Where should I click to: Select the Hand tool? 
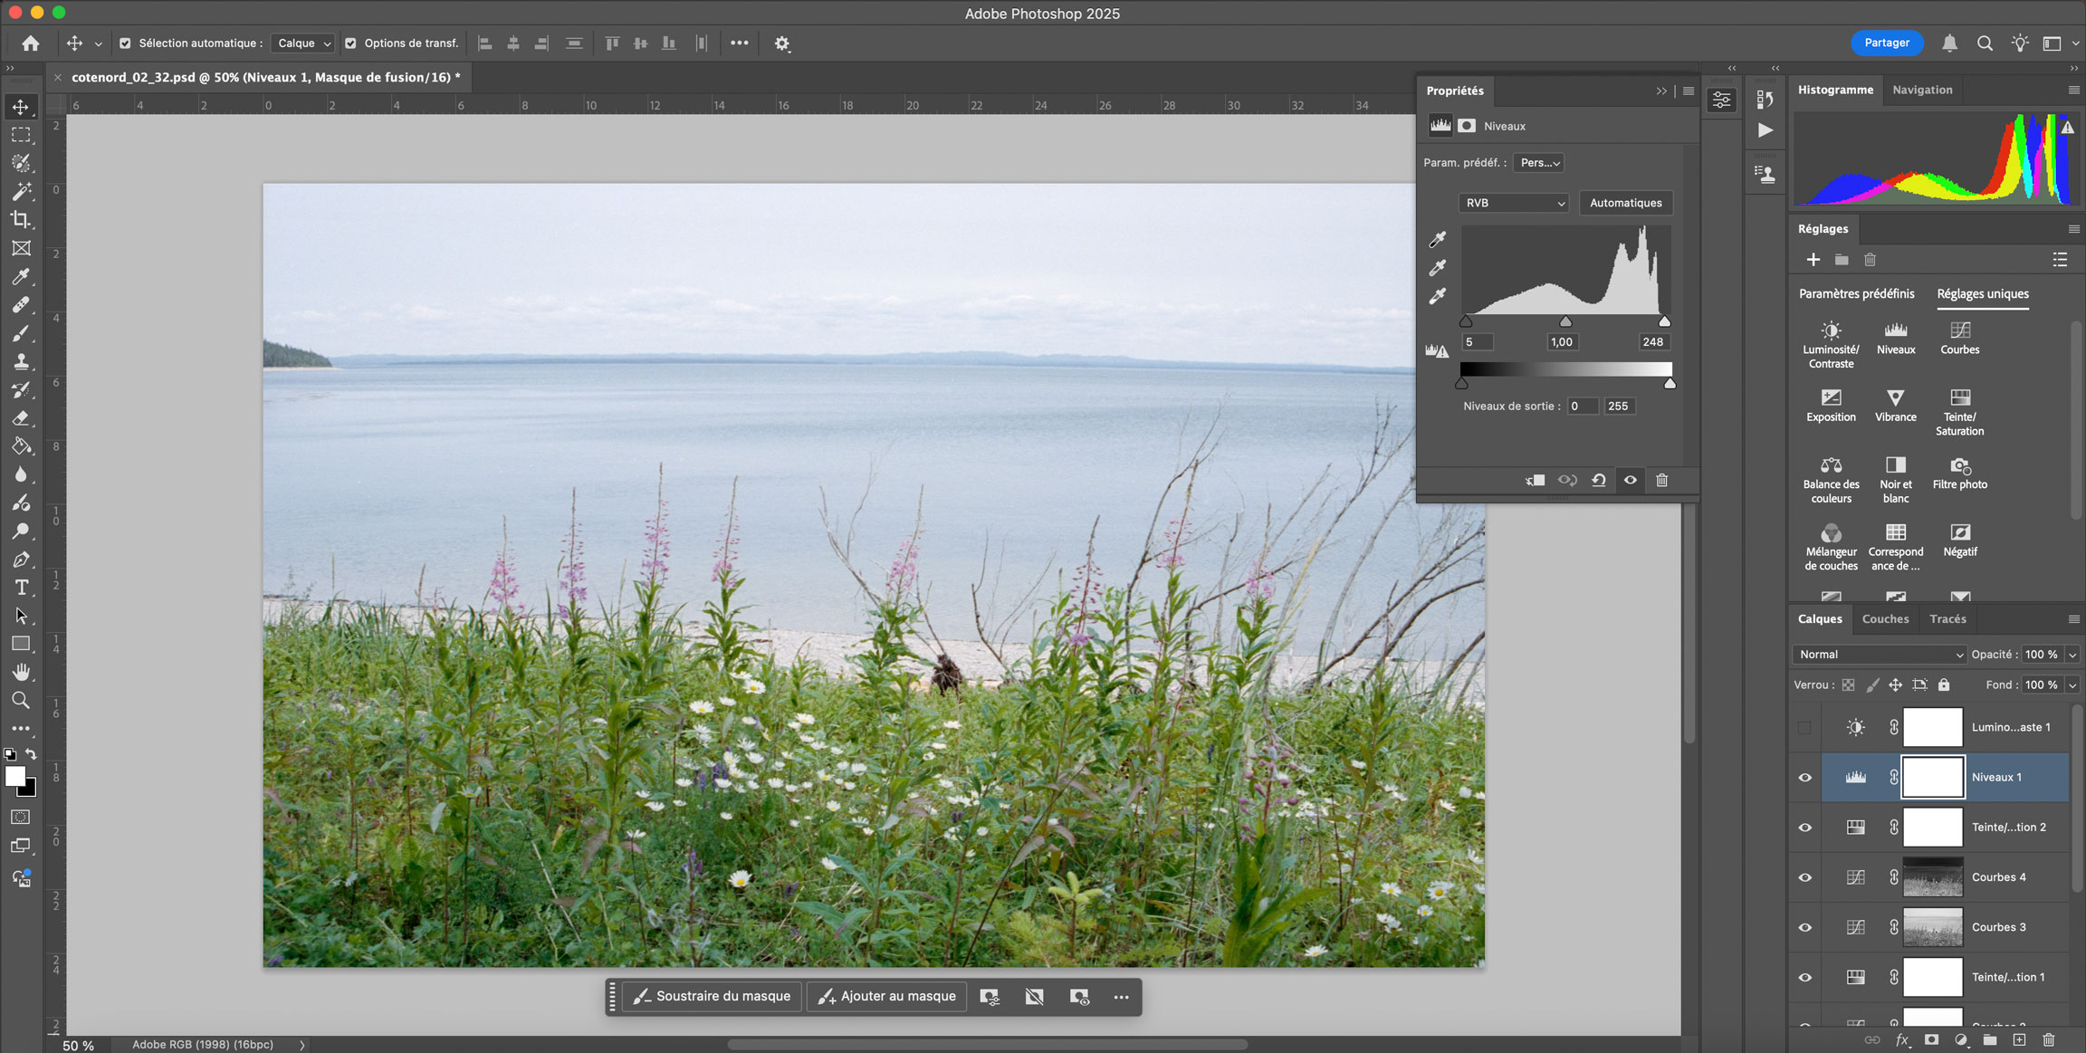pos(21,672)
